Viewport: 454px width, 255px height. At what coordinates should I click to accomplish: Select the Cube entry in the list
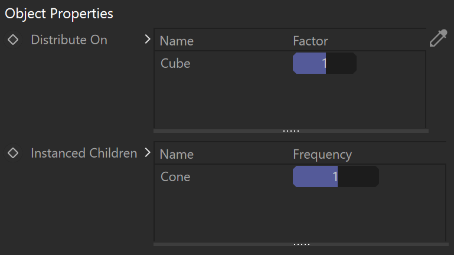point(175,63)
